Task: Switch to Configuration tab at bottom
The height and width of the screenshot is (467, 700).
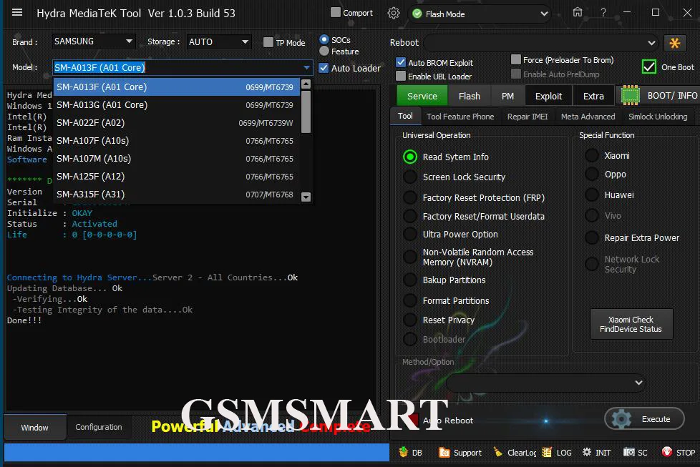Action: point(99,427)
